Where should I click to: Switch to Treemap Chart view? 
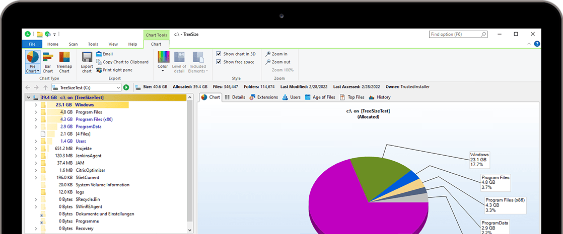point(64,62)
